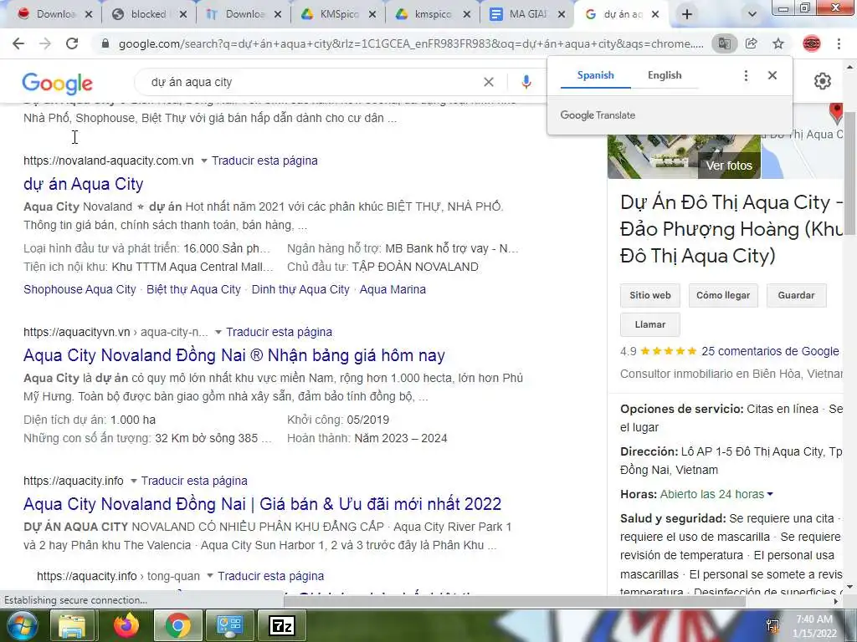The width and height of the screenshot is (857, 642).
Task: Switch to Chrome taskbar button
Action: [178, 625]
